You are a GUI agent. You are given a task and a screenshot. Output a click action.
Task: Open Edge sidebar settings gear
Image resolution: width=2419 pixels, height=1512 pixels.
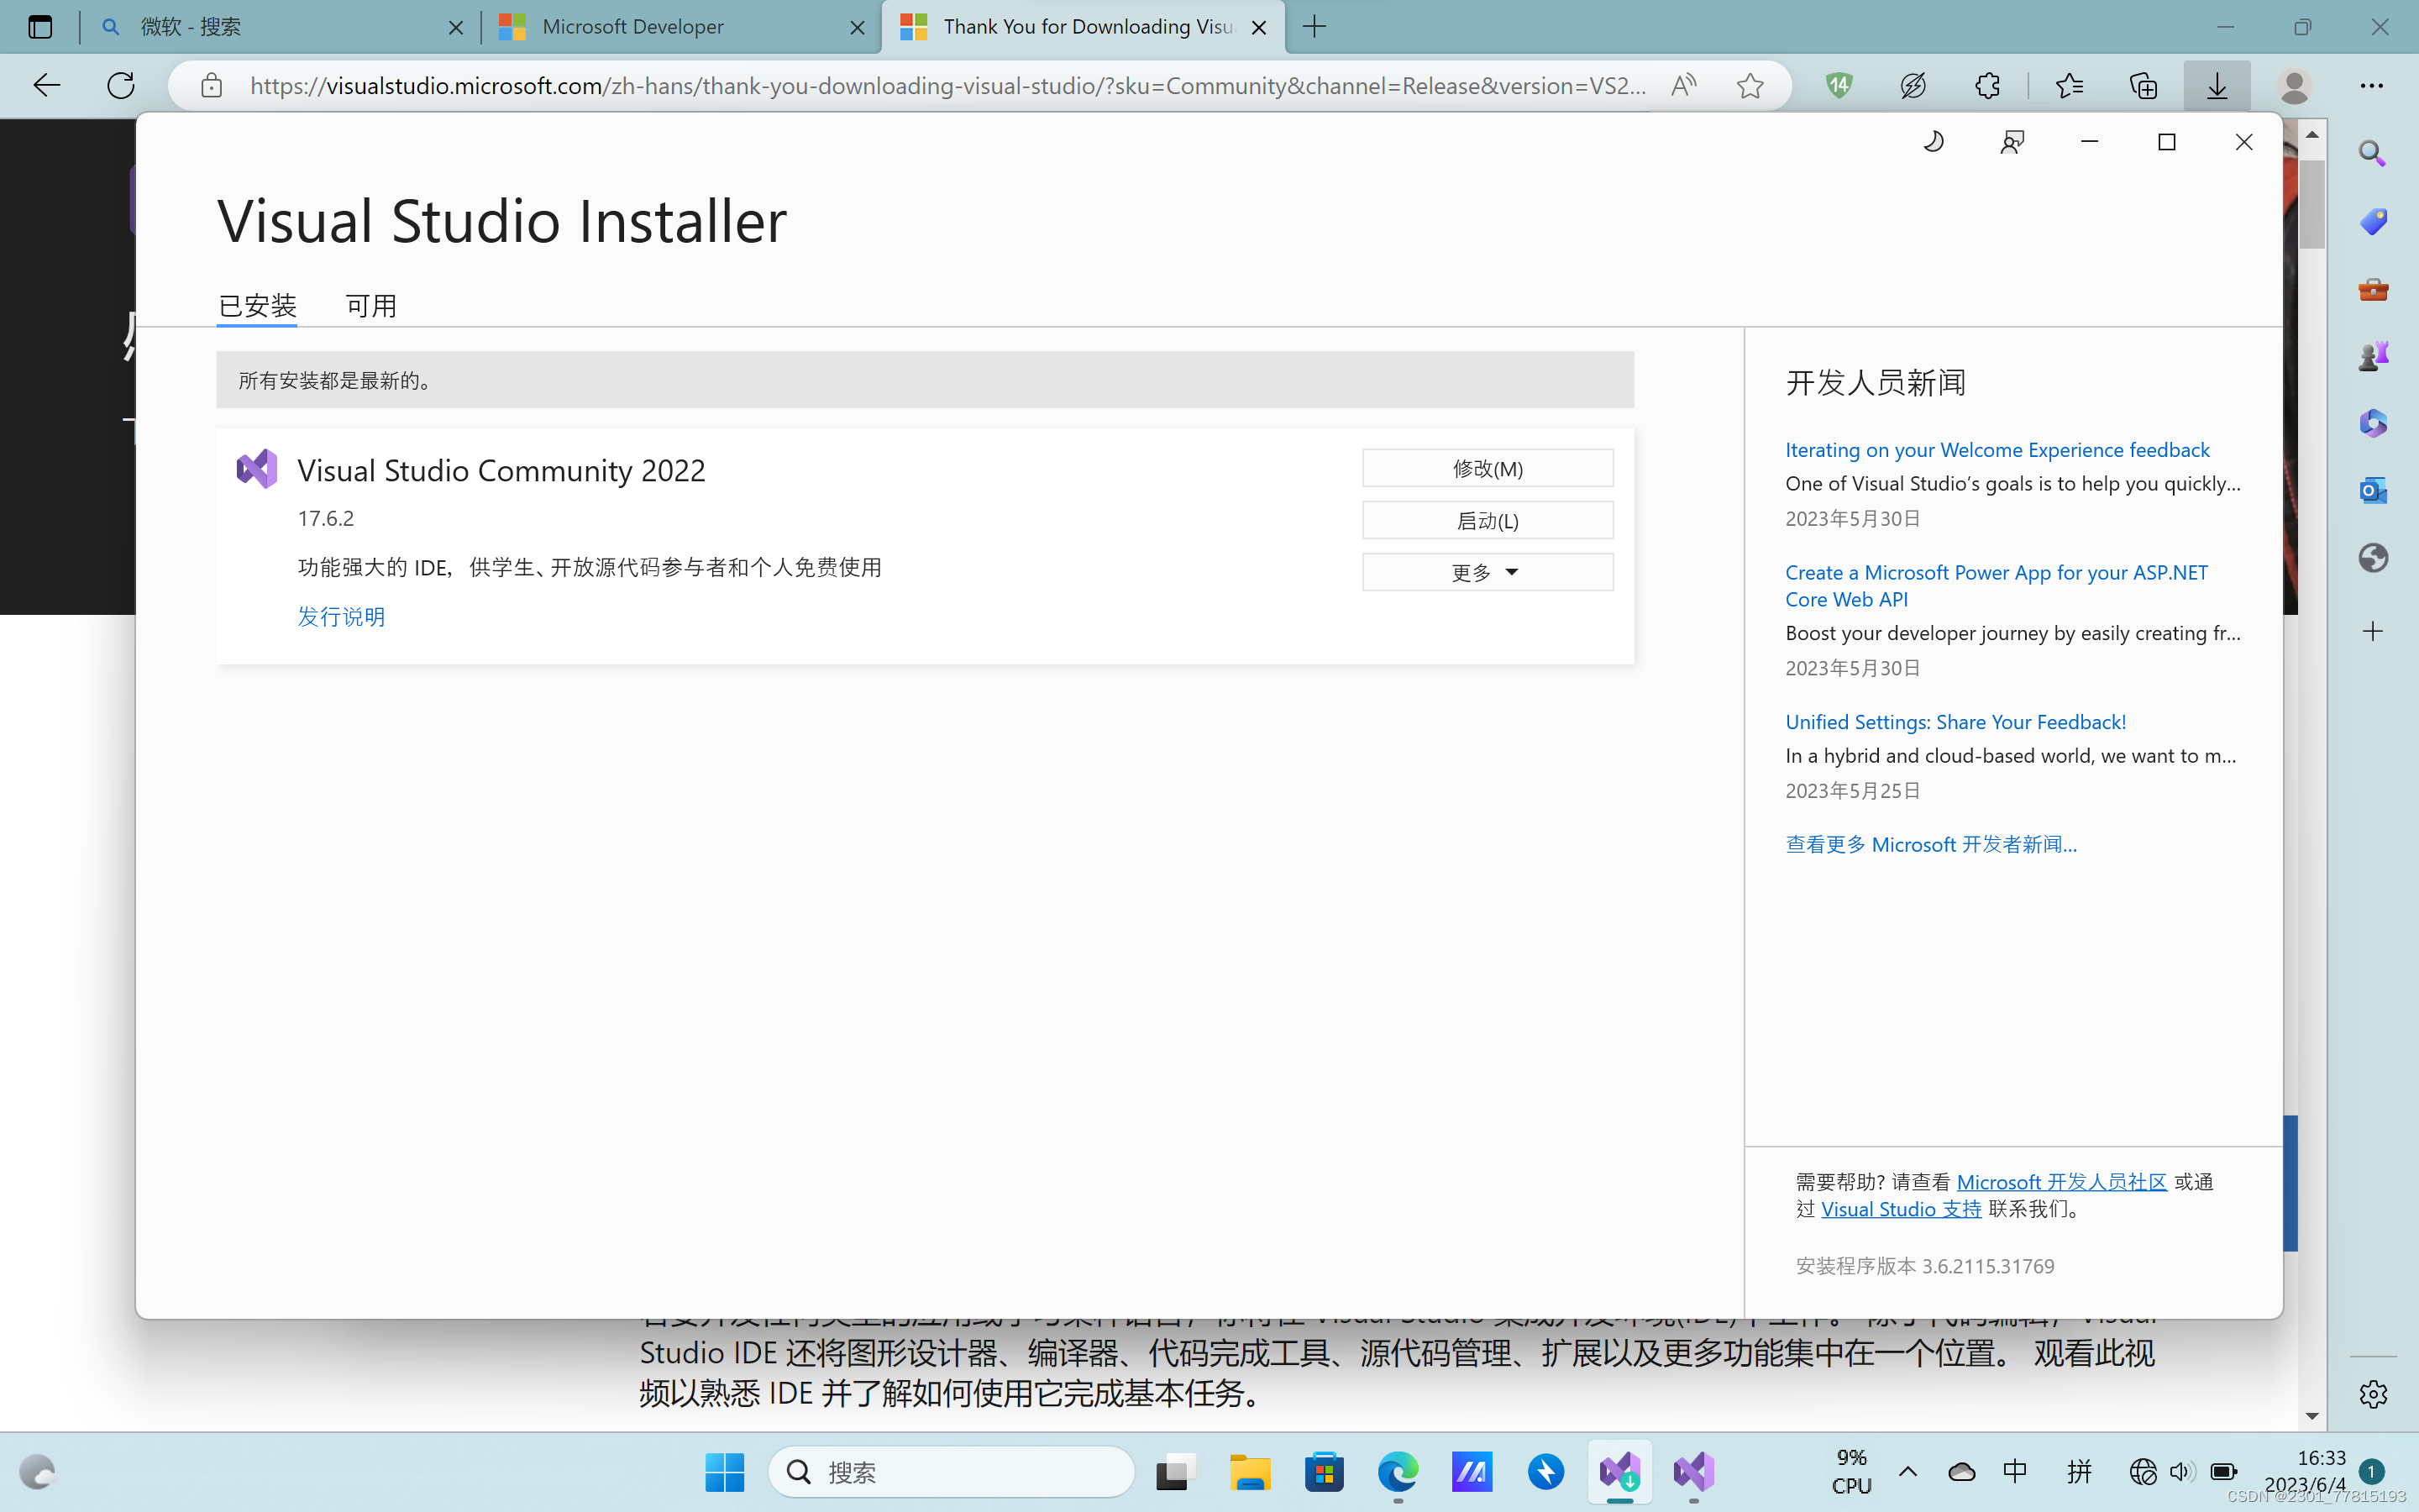click(2372, 1394)
